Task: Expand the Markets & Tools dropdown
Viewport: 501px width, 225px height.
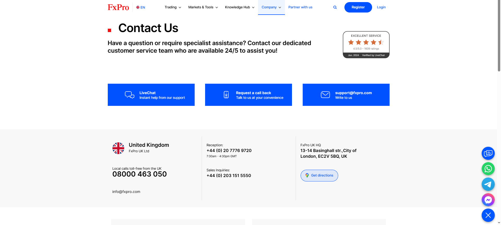Action: point(203,7)
